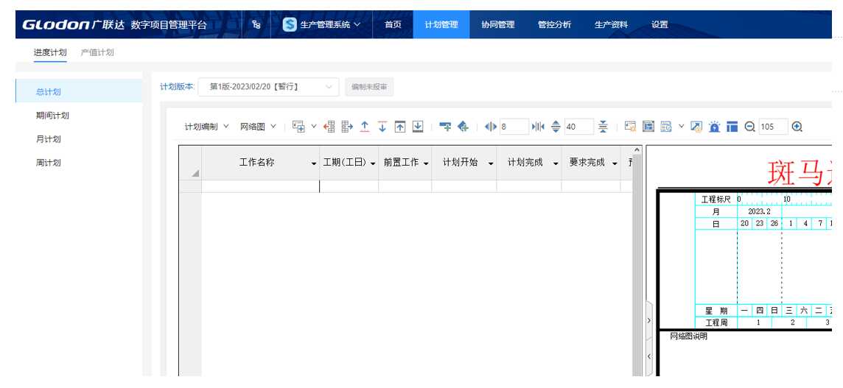Click the 工程标尺 row label in chart
843x388 pixels.
(x=716, y=200)
